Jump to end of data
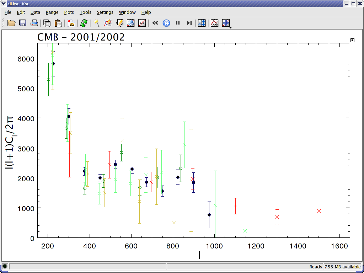The width and height of the screenshot is (364, 273). tap(189, 23)
